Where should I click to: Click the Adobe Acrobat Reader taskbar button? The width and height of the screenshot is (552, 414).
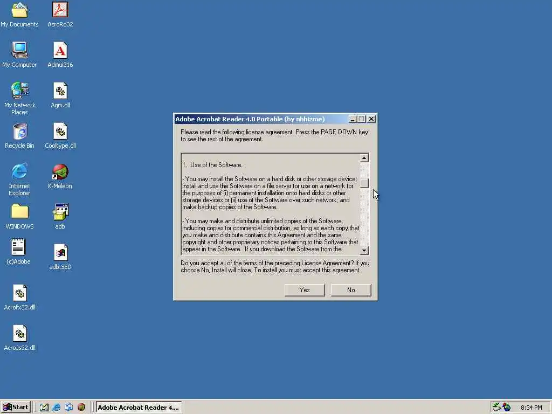pyautogui.click(x=139, y=408)
